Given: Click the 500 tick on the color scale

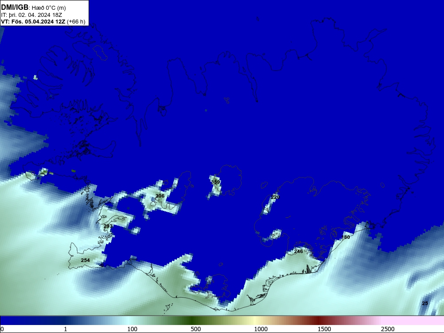Looking at the screenshot, I should pyautogui.click(x=196, y=329).
